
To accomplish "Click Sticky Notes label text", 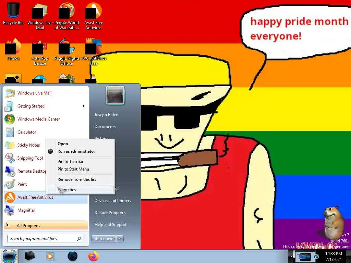I will point(28,145).
